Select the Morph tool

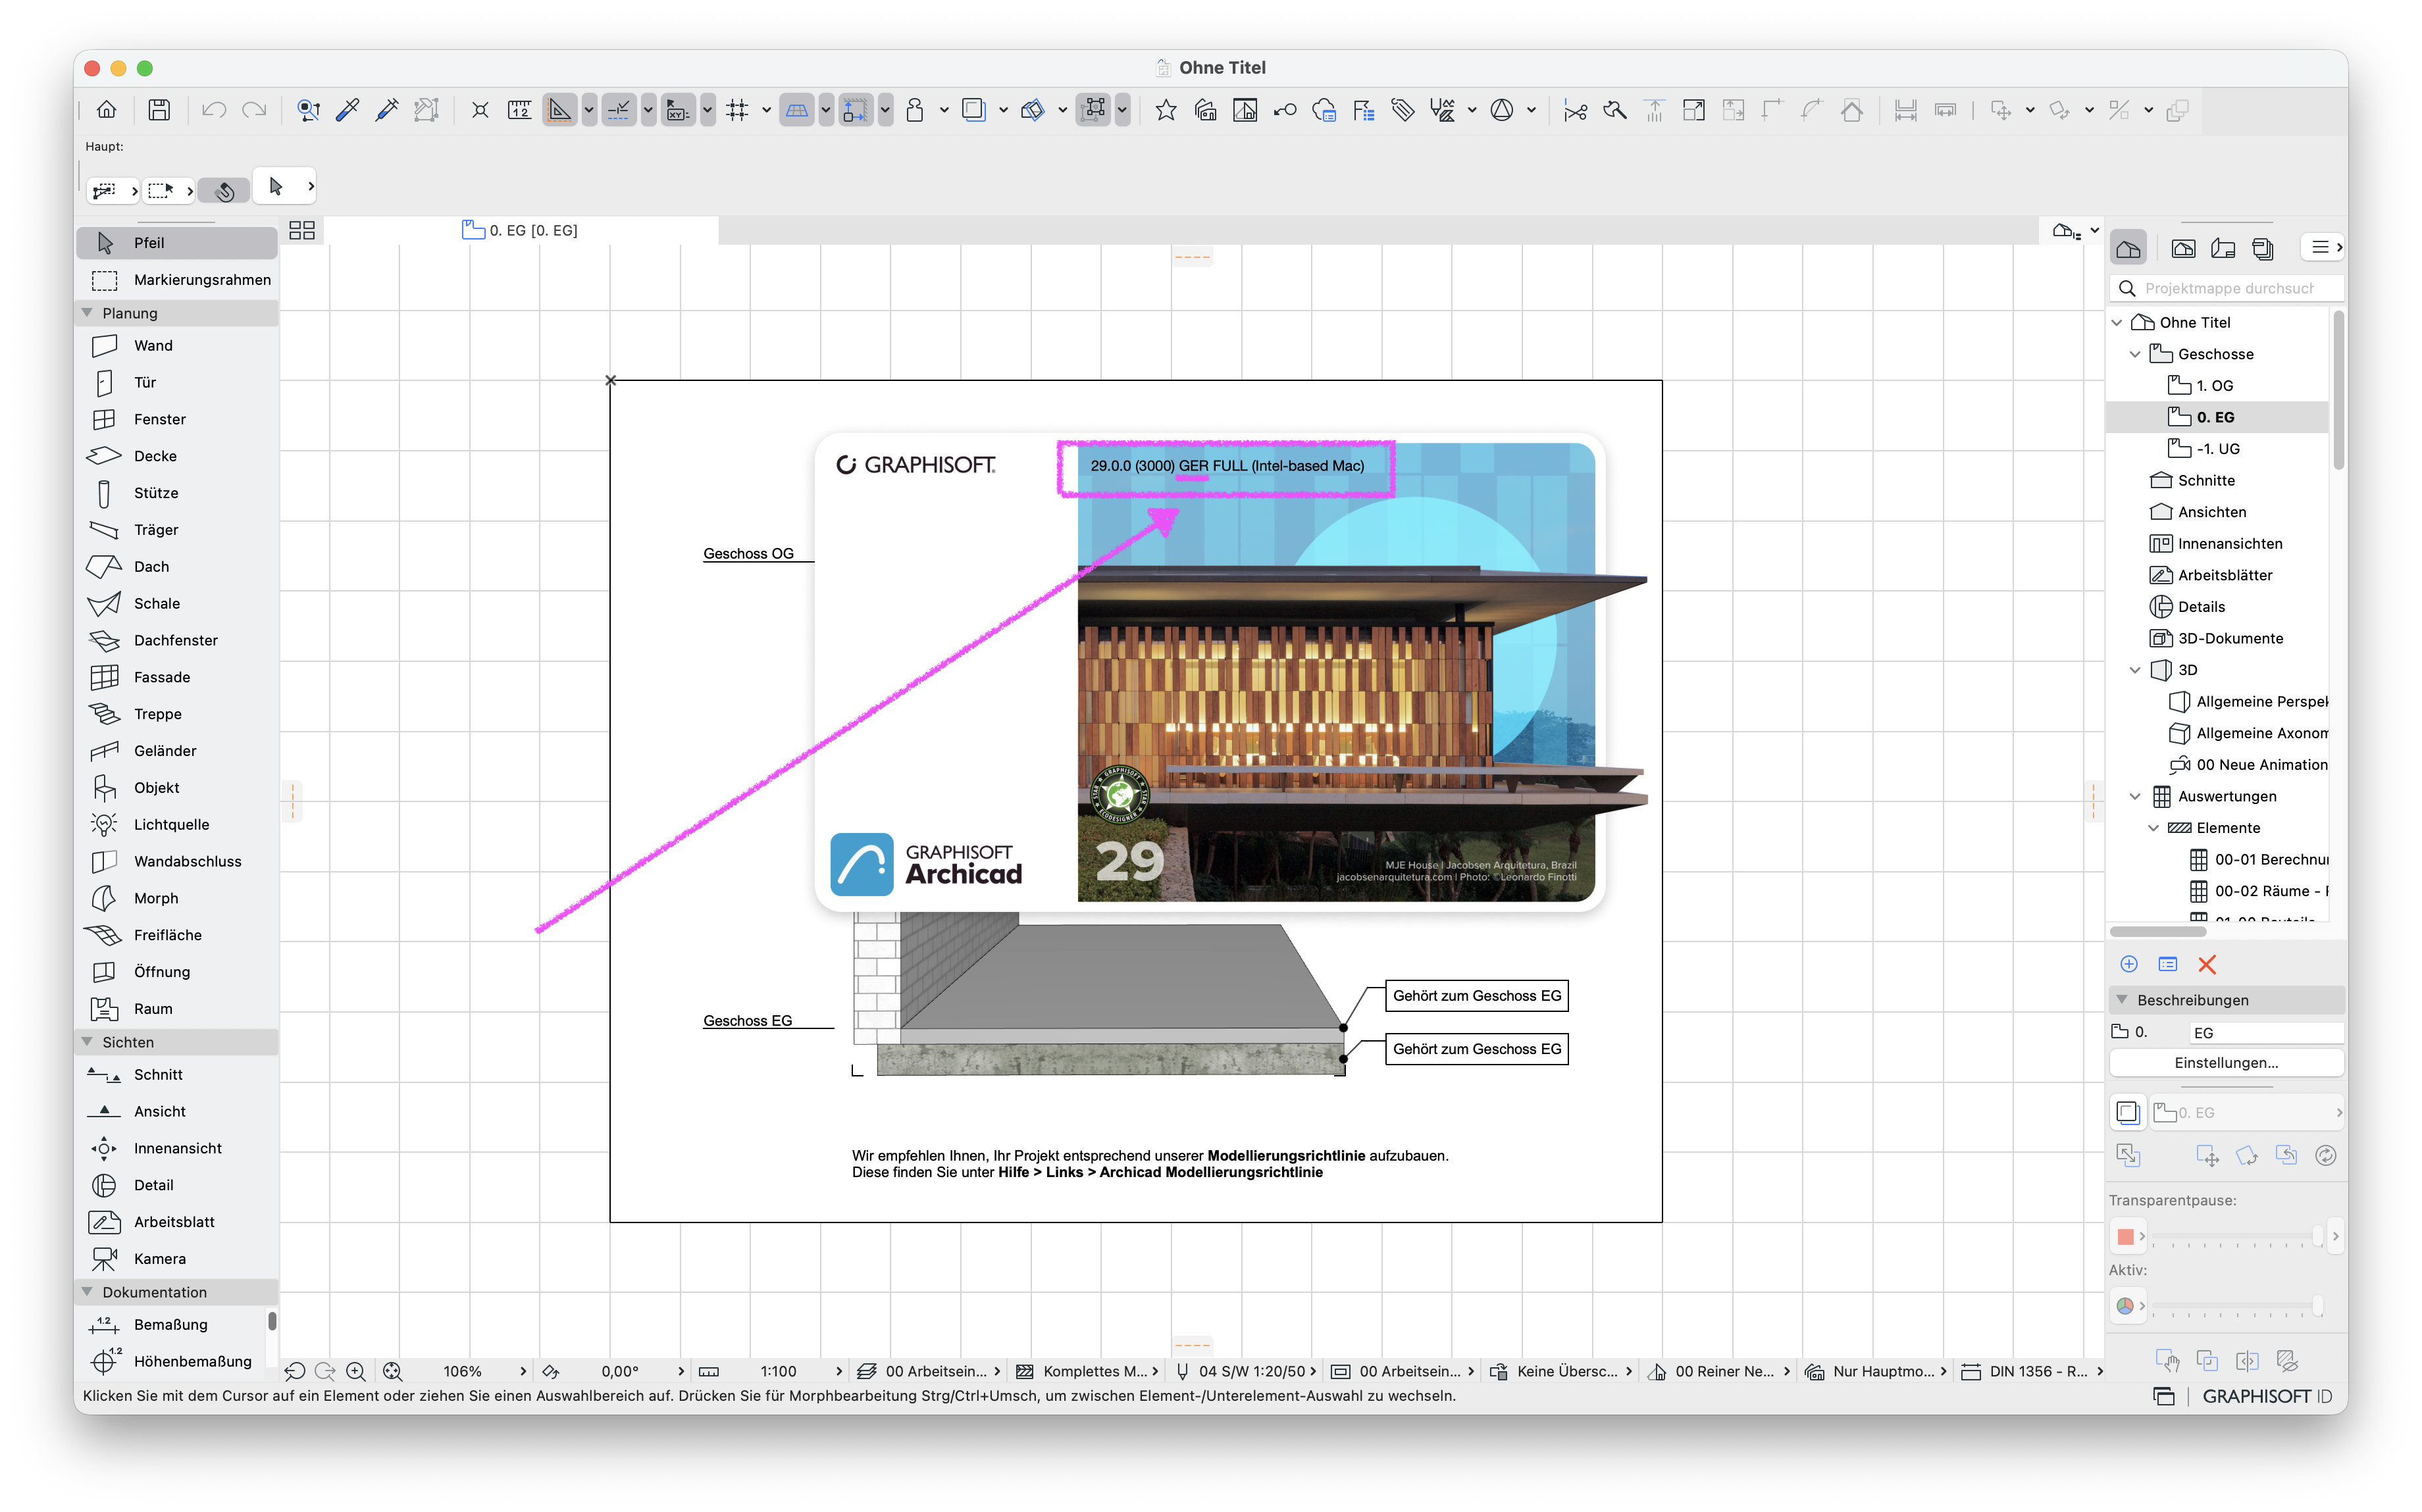177,899
